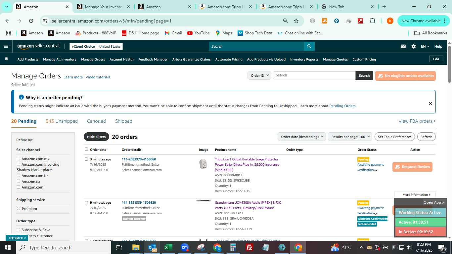This screenshot has height=254, width=452.
Task: Click the Chrome profile avatar 'h'
Action: 390,21
